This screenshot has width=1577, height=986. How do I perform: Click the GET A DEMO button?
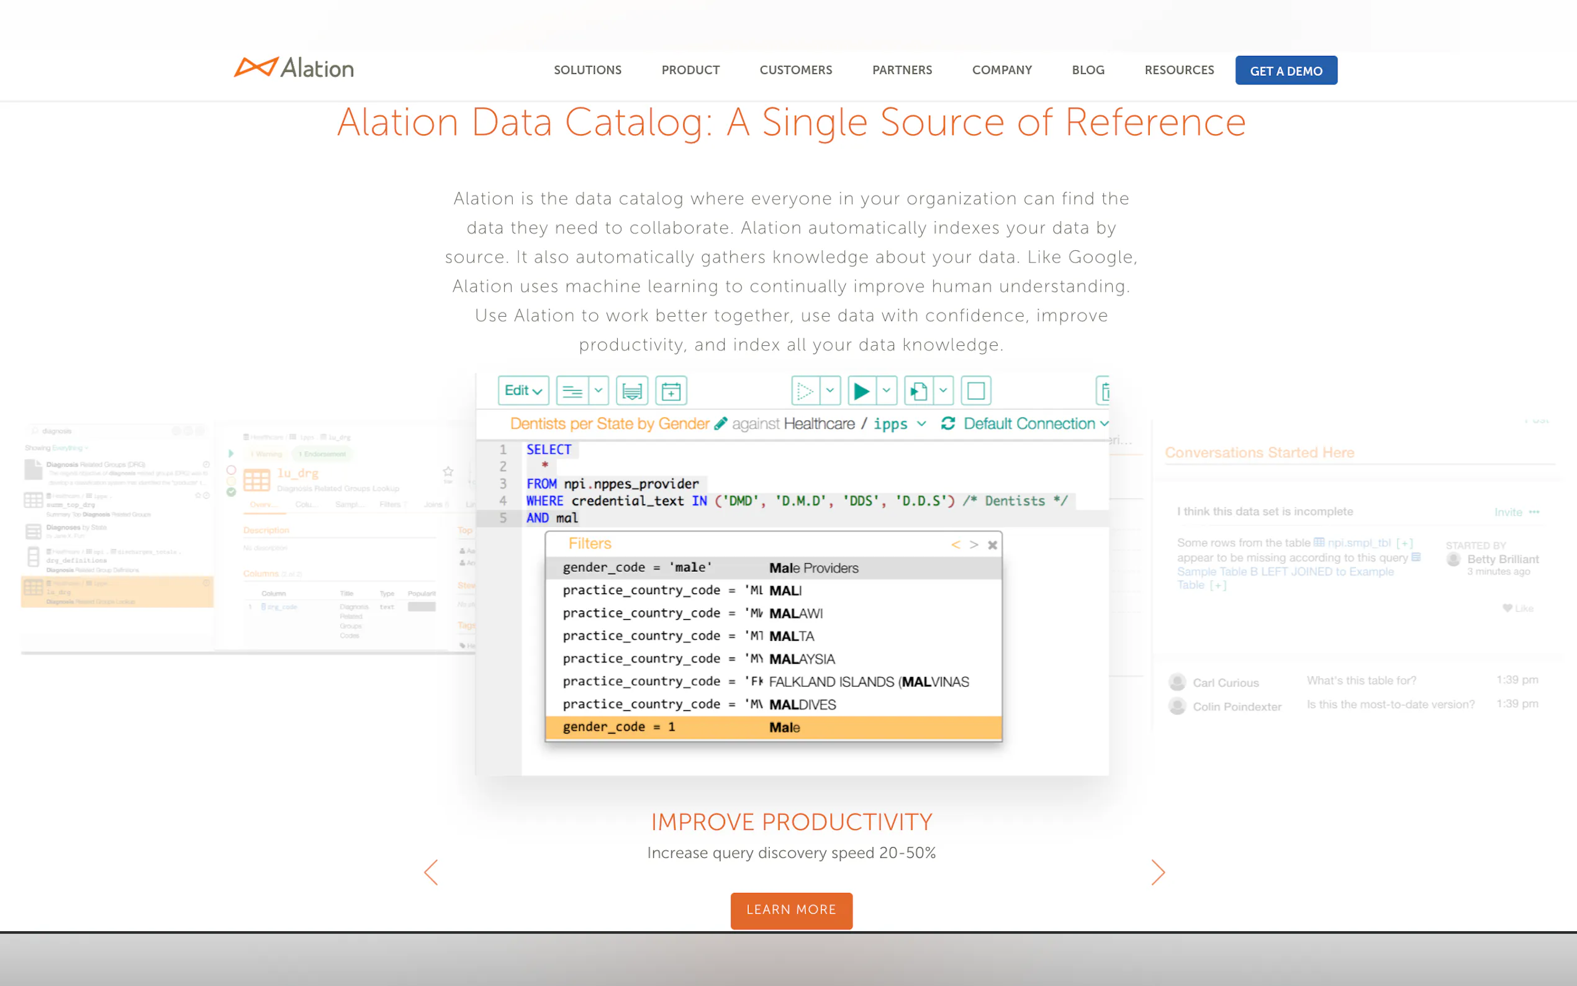(x=1286, y=70)
